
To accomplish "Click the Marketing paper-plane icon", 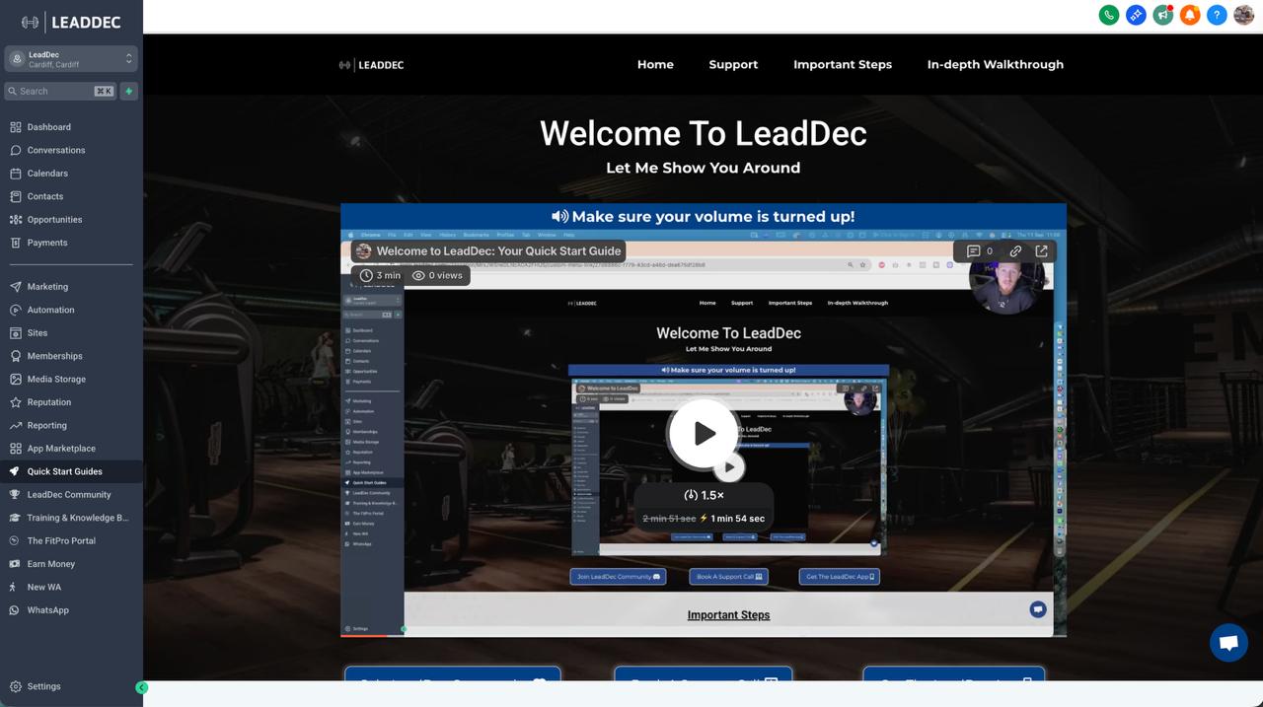I will coord(16,287).
